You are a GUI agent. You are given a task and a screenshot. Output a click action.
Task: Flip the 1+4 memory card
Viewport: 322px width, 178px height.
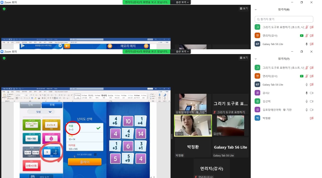pyautogui.click(x=140, y=121)
